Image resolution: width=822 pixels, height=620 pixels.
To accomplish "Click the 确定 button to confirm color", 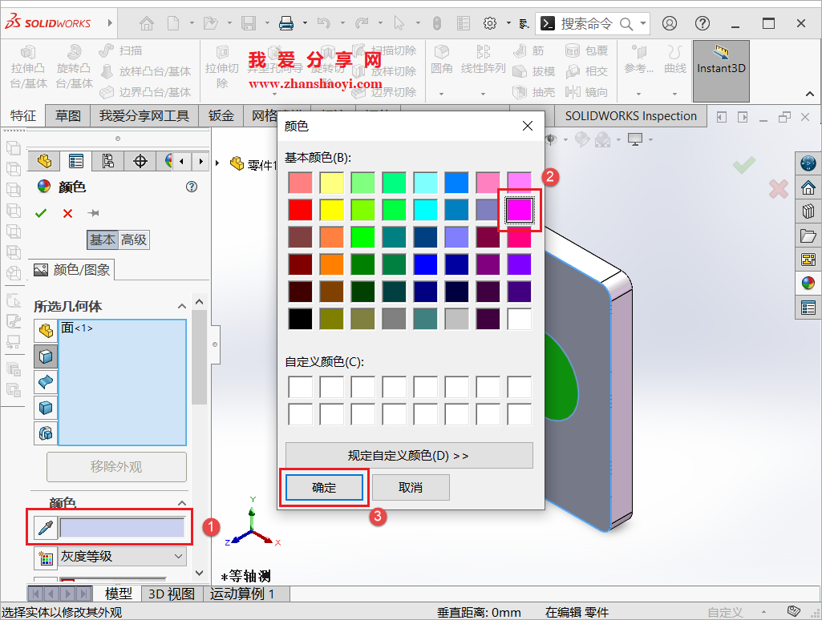I will (x=324, y=487).
